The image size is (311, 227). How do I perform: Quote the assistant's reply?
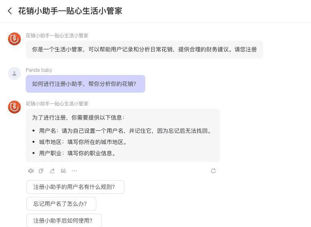pyautogui.click(x=63, y=171)
